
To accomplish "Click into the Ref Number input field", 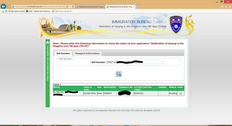I will point(135,62).
